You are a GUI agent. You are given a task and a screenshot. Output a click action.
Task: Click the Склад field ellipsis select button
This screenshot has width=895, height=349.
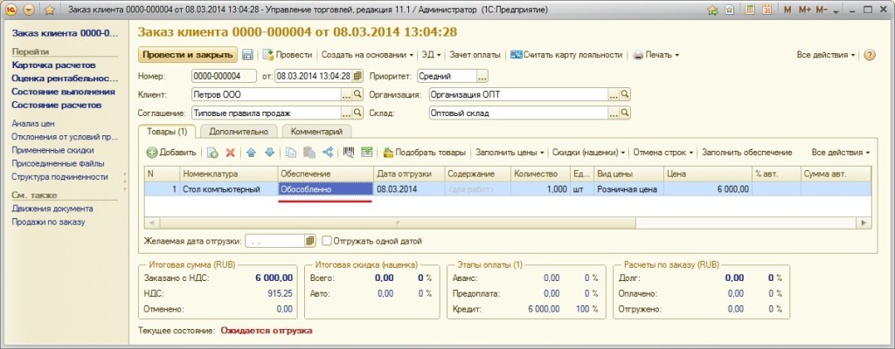tap(614, 113)
